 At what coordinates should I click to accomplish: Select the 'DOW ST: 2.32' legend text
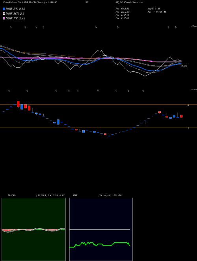pyautogui.click(x=15, y=9)
